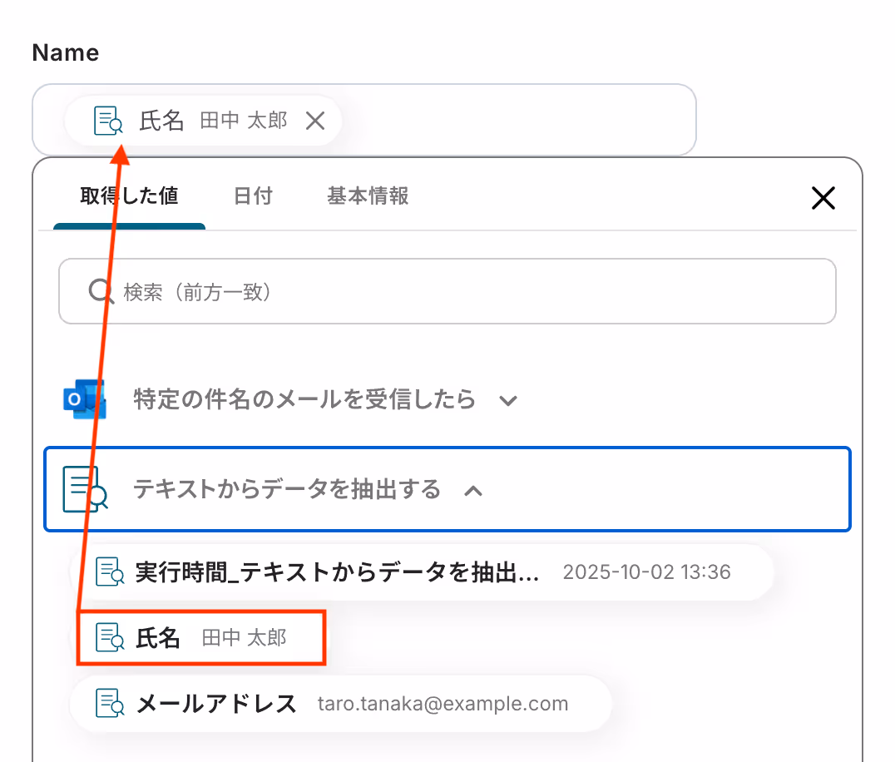Click taro.tanaka@example.com text

point(443,704)
